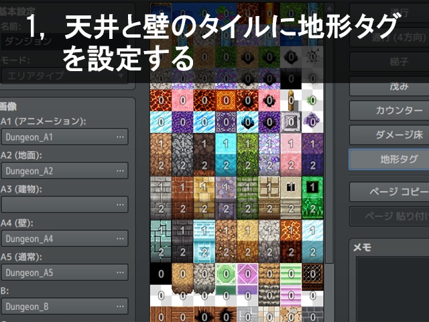Click the purple crystal cluster tile on white

pyautogui.click(x=312, y=122)
